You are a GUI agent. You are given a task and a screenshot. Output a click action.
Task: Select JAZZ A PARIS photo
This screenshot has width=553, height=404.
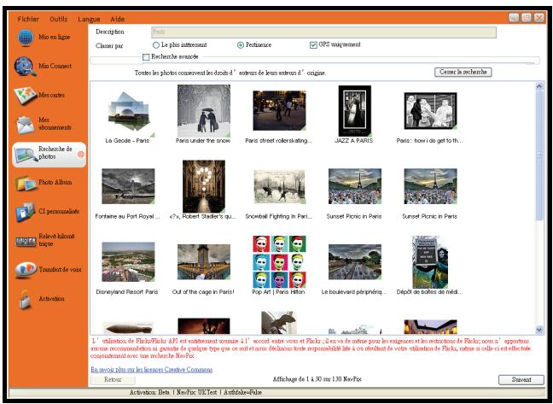point(355,111)
